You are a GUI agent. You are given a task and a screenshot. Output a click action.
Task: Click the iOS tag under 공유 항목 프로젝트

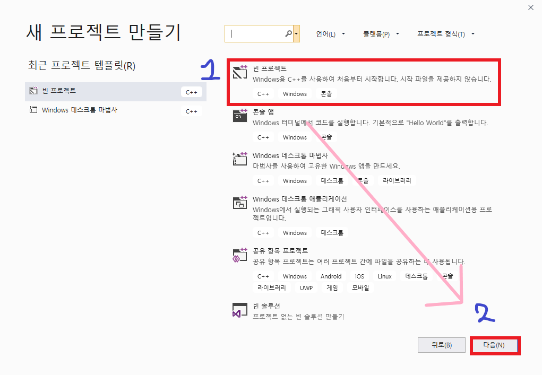(359, 276)
